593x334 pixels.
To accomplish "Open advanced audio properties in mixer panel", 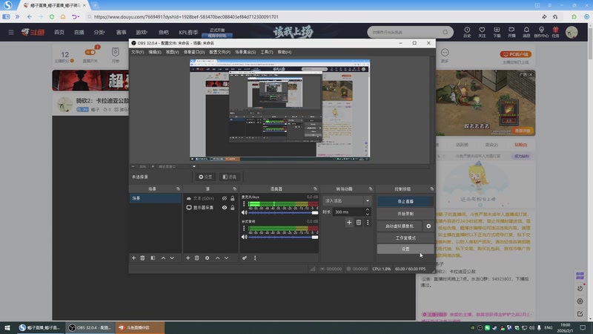I will point(245,258).
